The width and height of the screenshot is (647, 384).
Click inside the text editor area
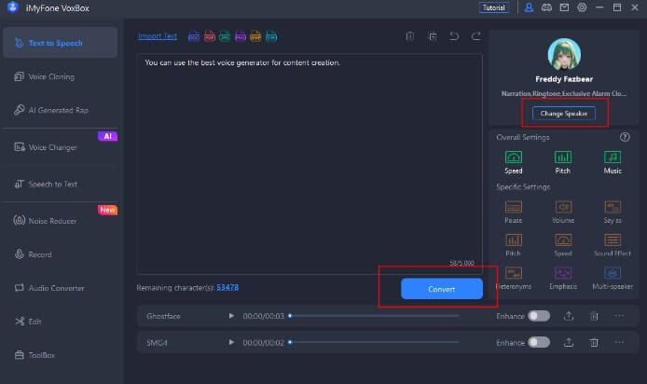[x=310, y=164]
